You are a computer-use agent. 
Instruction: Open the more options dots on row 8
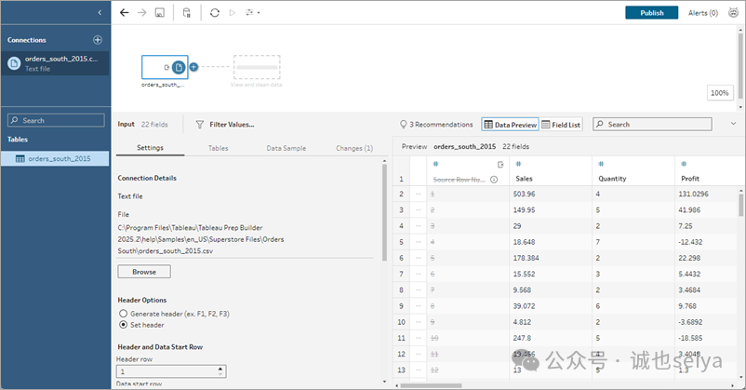419,290
